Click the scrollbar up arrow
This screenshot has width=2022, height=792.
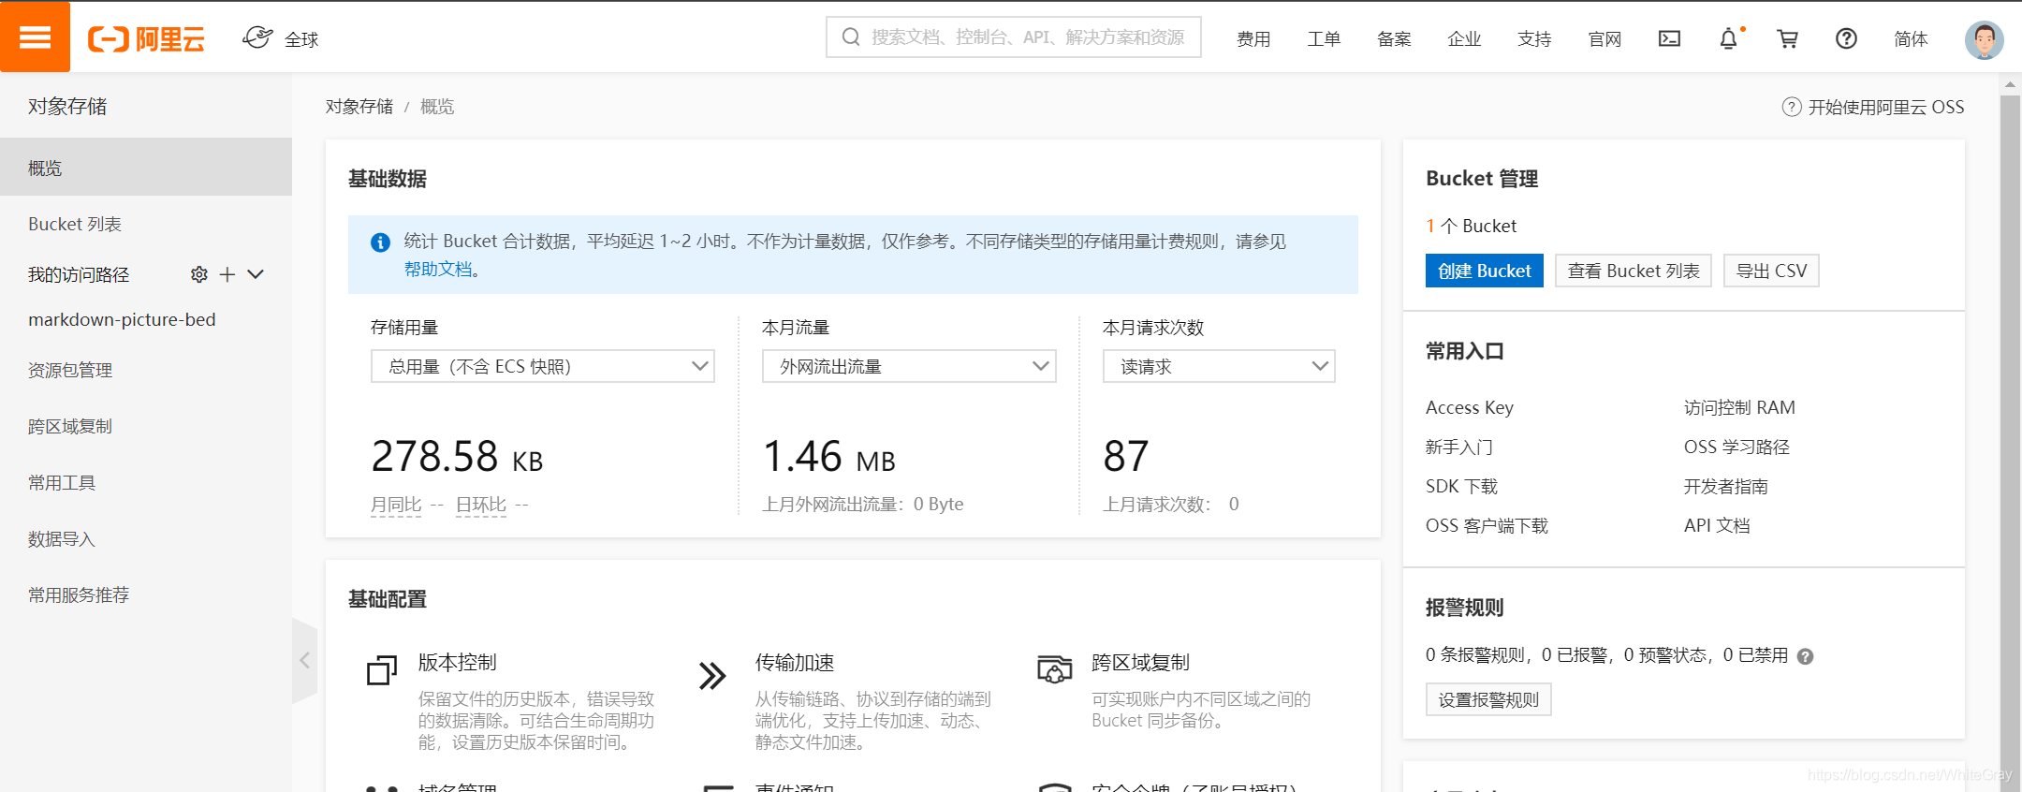tap(2010, 84)
